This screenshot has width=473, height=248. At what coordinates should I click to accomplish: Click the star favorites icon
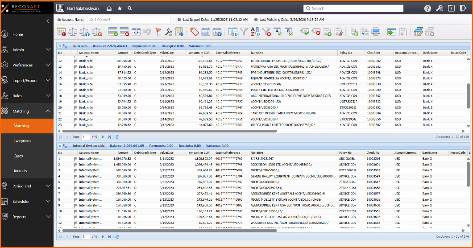[x=120, y=8]
